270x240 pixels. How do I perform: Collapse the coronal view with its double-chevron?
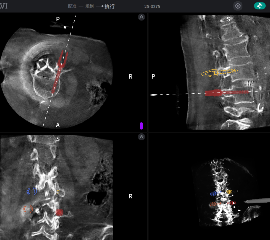[x=141, y=137]
